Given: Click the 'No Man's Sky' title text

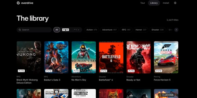Looking at the screenshot, I should 79,80.
